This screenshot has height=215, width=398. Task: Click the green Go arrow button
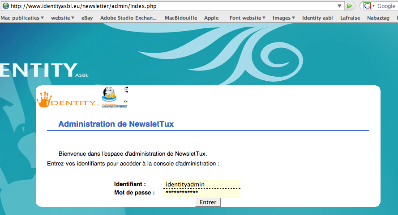(350, 6)
